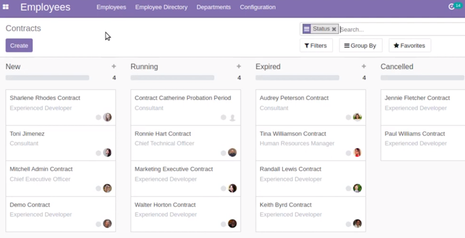Click Randall Lewis Contract employee avatar
The image size is (465, 238).
pos(358,188)
